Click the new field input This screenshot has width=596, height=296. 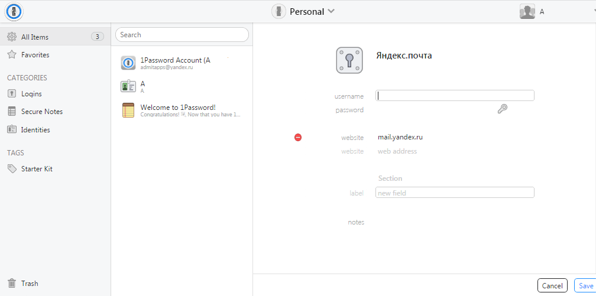[x=455, y=193]
